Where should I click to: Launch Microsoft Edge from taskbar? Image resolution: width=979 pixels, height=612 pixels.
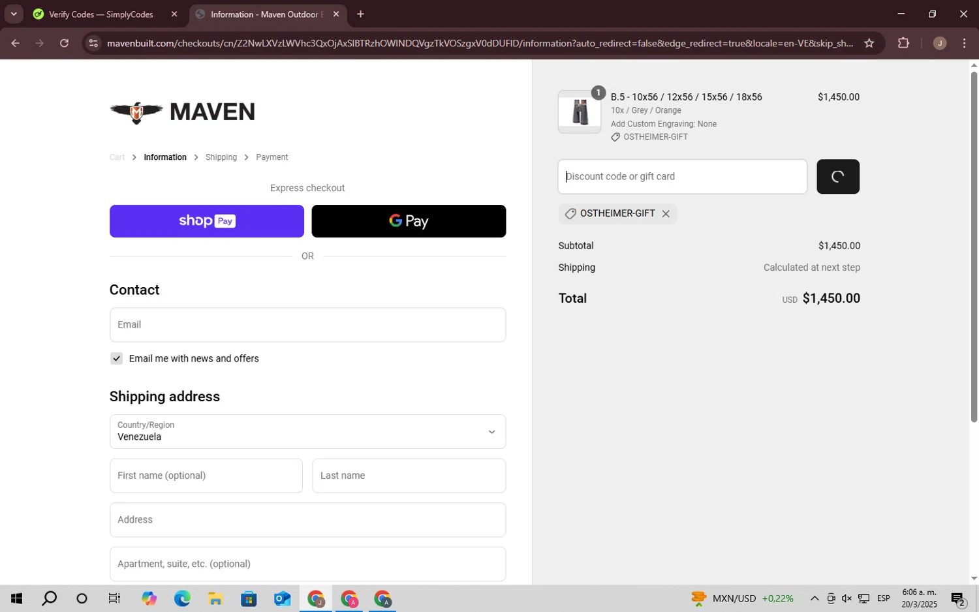coord(182,599)
